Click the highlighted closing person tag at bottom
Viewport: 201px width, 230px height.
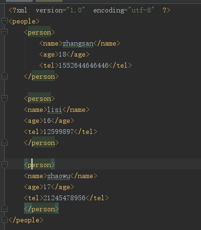point(41,209)
